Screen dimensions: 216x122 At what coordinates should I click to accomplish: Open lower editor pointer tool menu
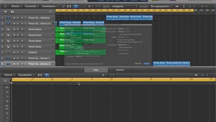pos(104,75)
